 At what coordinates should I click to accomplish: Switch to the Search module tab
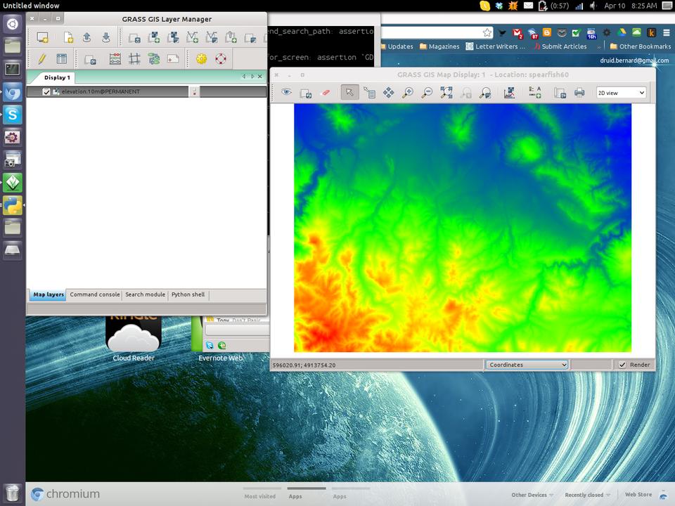145,295
